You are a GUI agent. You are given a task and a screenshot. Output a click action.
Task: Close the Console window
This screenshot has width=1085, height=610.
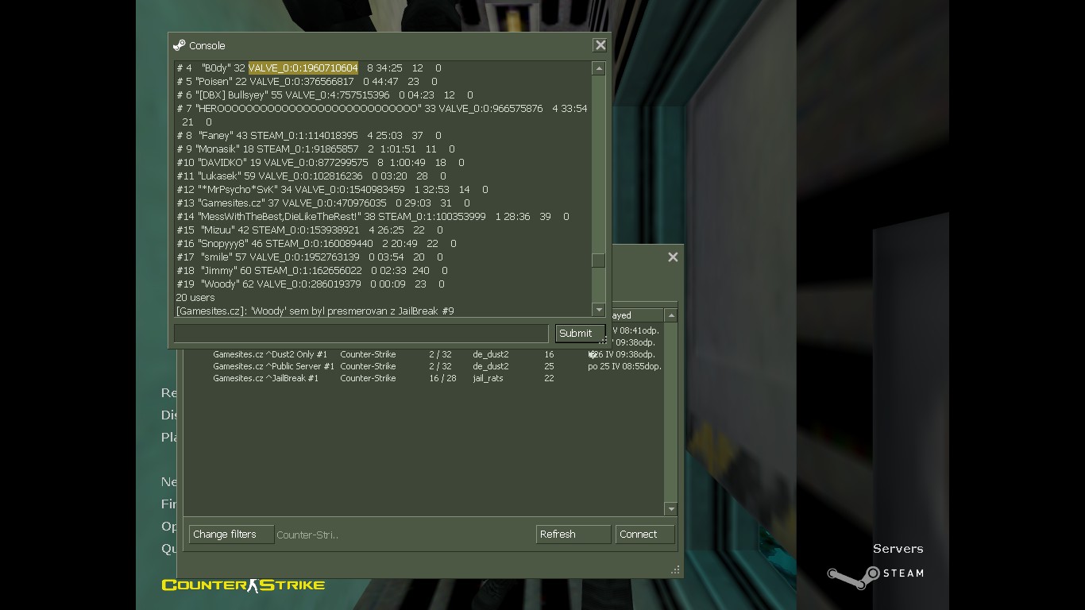tap(600, 45)
